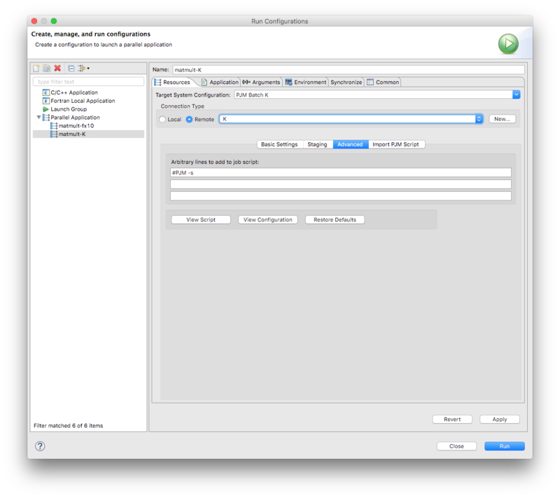
Task: Open help via the question mark icon
Action: click(x=40, y=446)
